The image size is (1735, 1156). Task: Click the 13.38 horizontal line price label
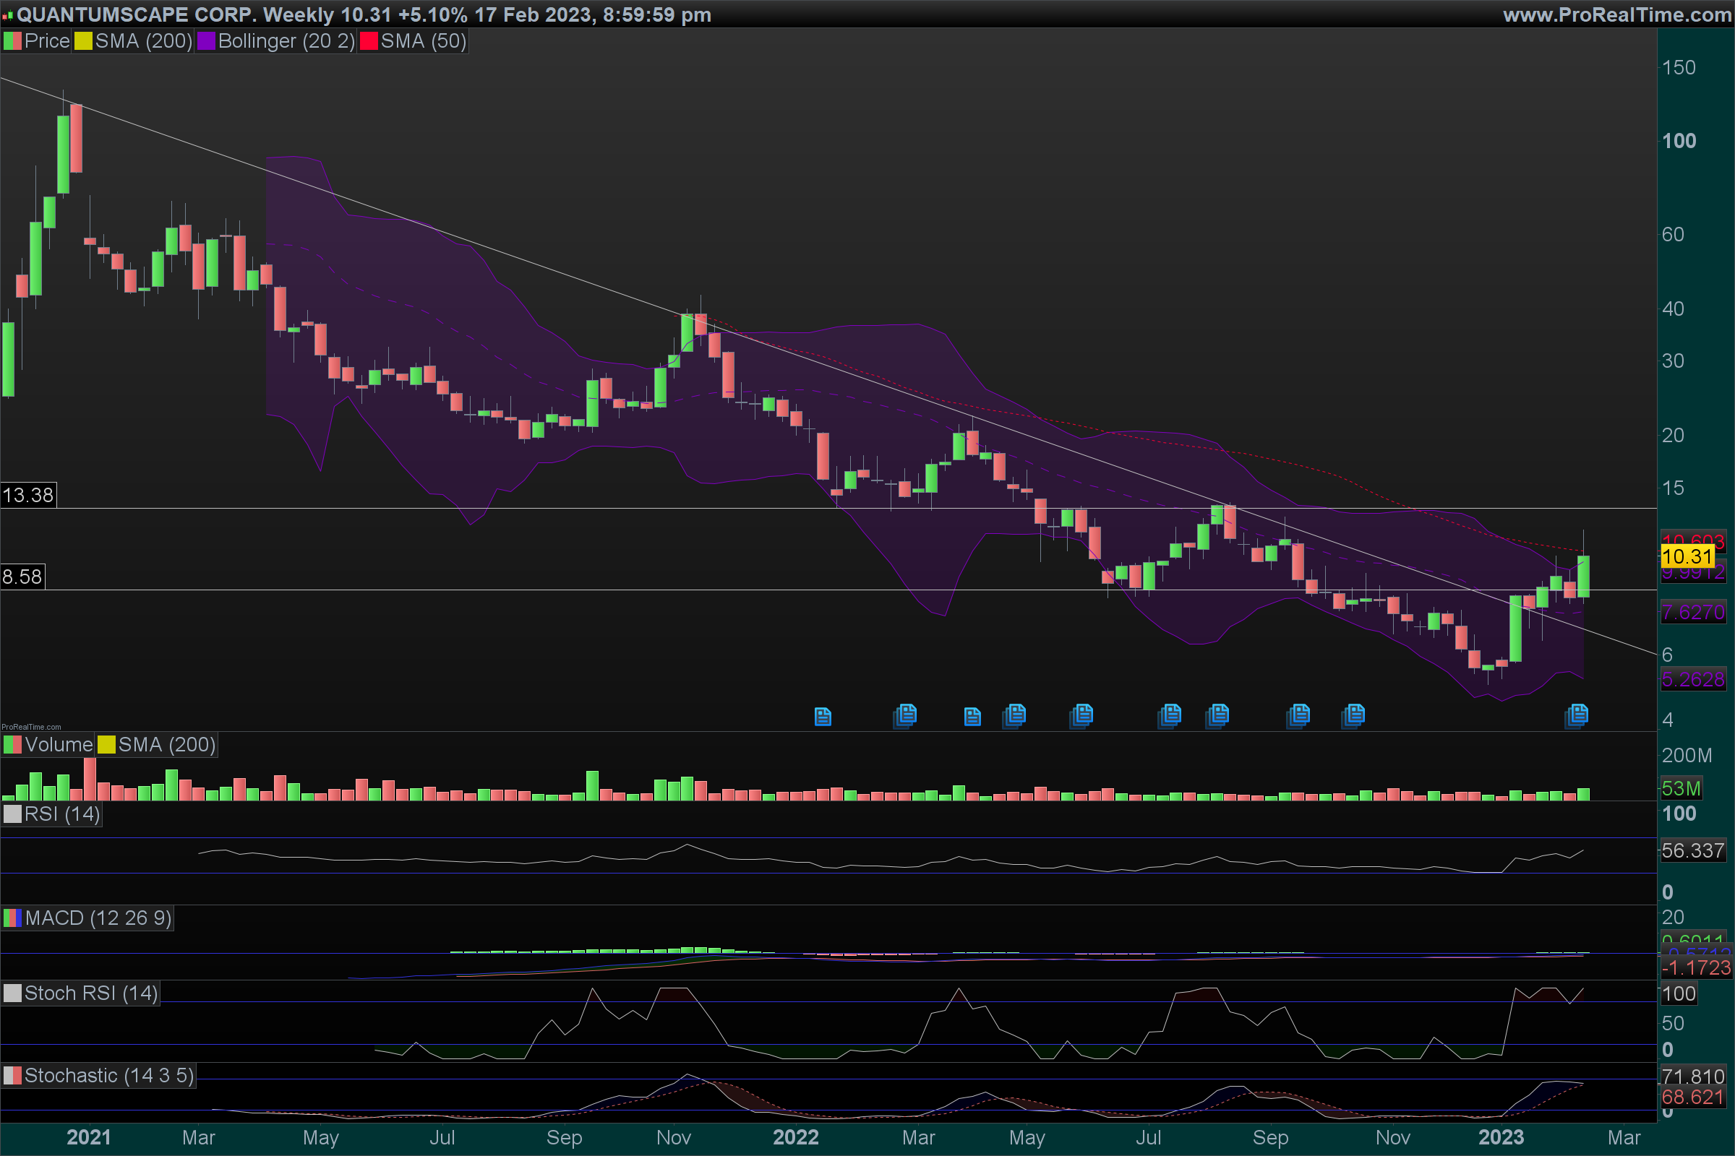[x=28, y=495]
